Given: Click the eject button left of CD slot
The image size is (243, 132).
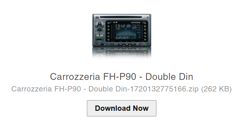Looking at the screenshot, I should click(97, 17).
